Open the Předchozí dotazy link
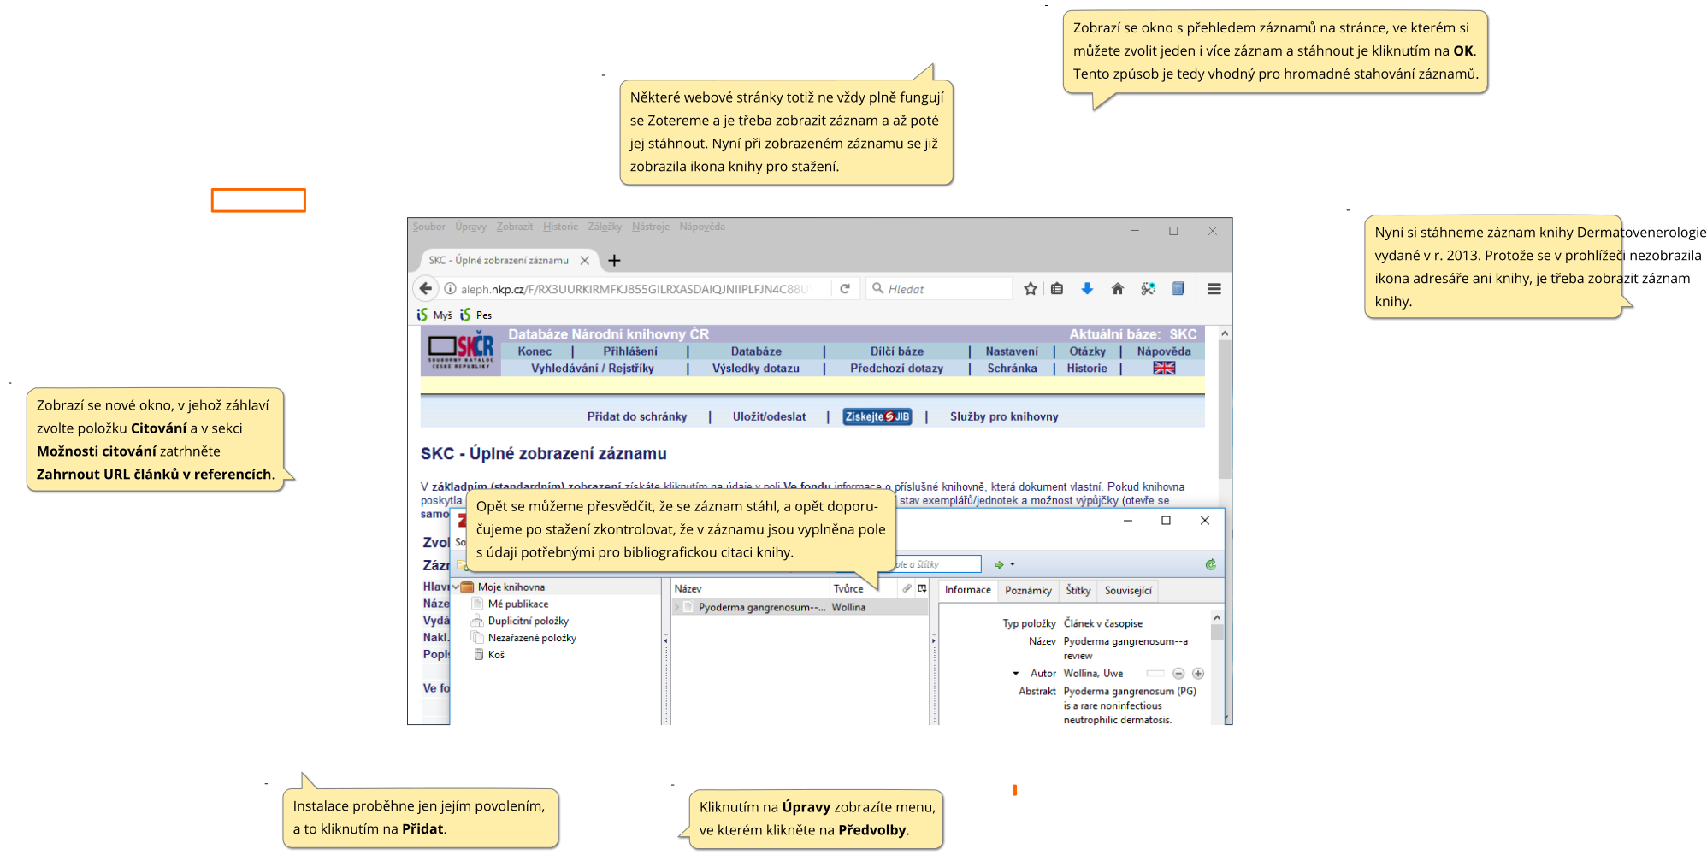The height and width of the screenshot is (855, 1707). pyautogui.click(x=896, y=369)
